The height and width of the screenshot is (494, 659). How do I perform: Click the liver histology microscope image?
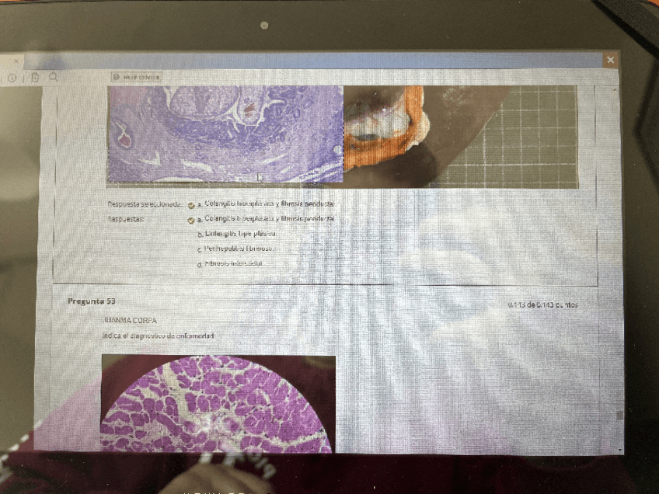tap(225, 134)
